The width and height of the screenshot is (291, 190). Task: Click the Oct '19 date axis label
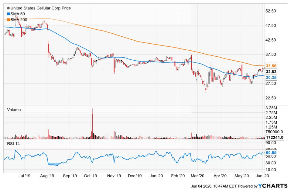click(x=91, y=176)
